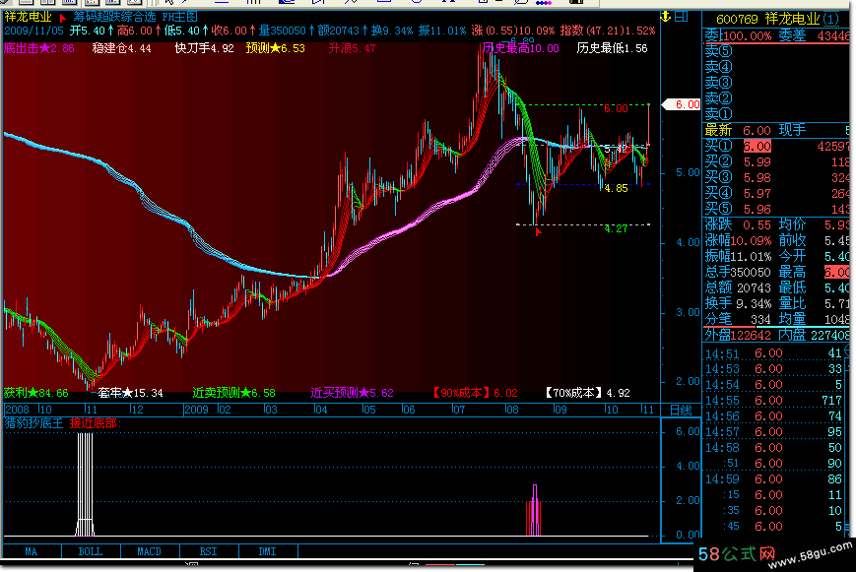Switch to the RSI indicator tab
Screen dimensions: 856x572
coord(209,551)
